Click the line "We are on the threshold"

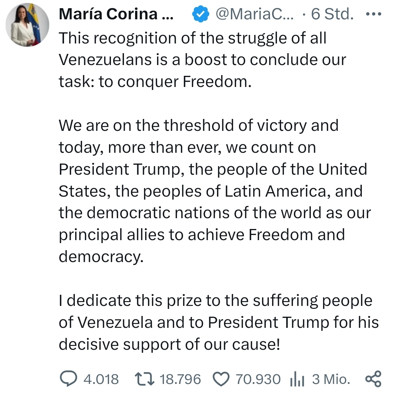[198, 126]
